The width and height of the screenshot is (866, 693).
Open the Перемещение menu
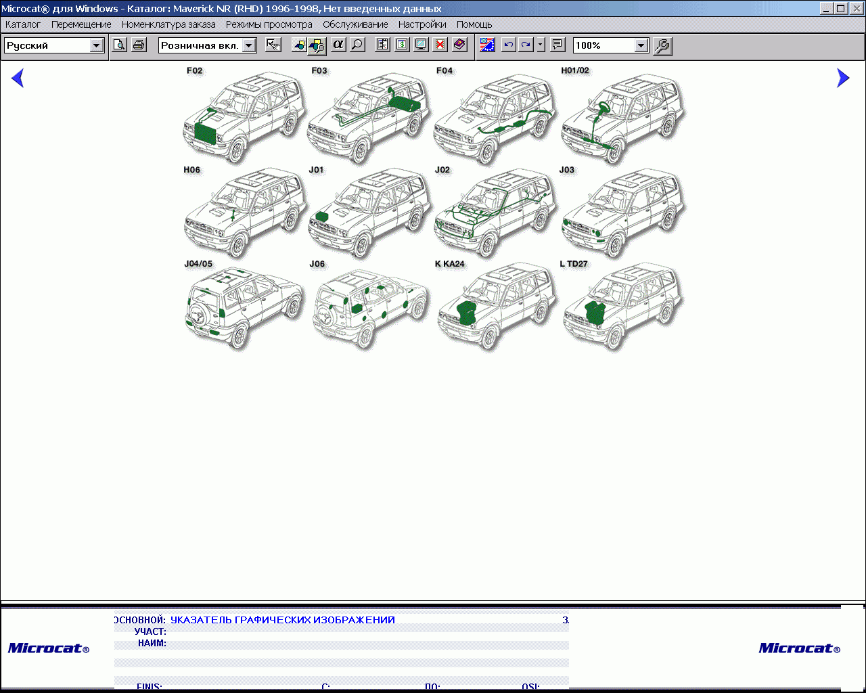click(81, 24)
